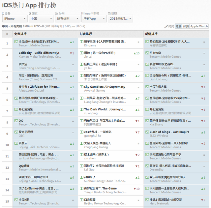Toggle the 高亮 highlight option
The image size is (211, 208).
(169, 26)
